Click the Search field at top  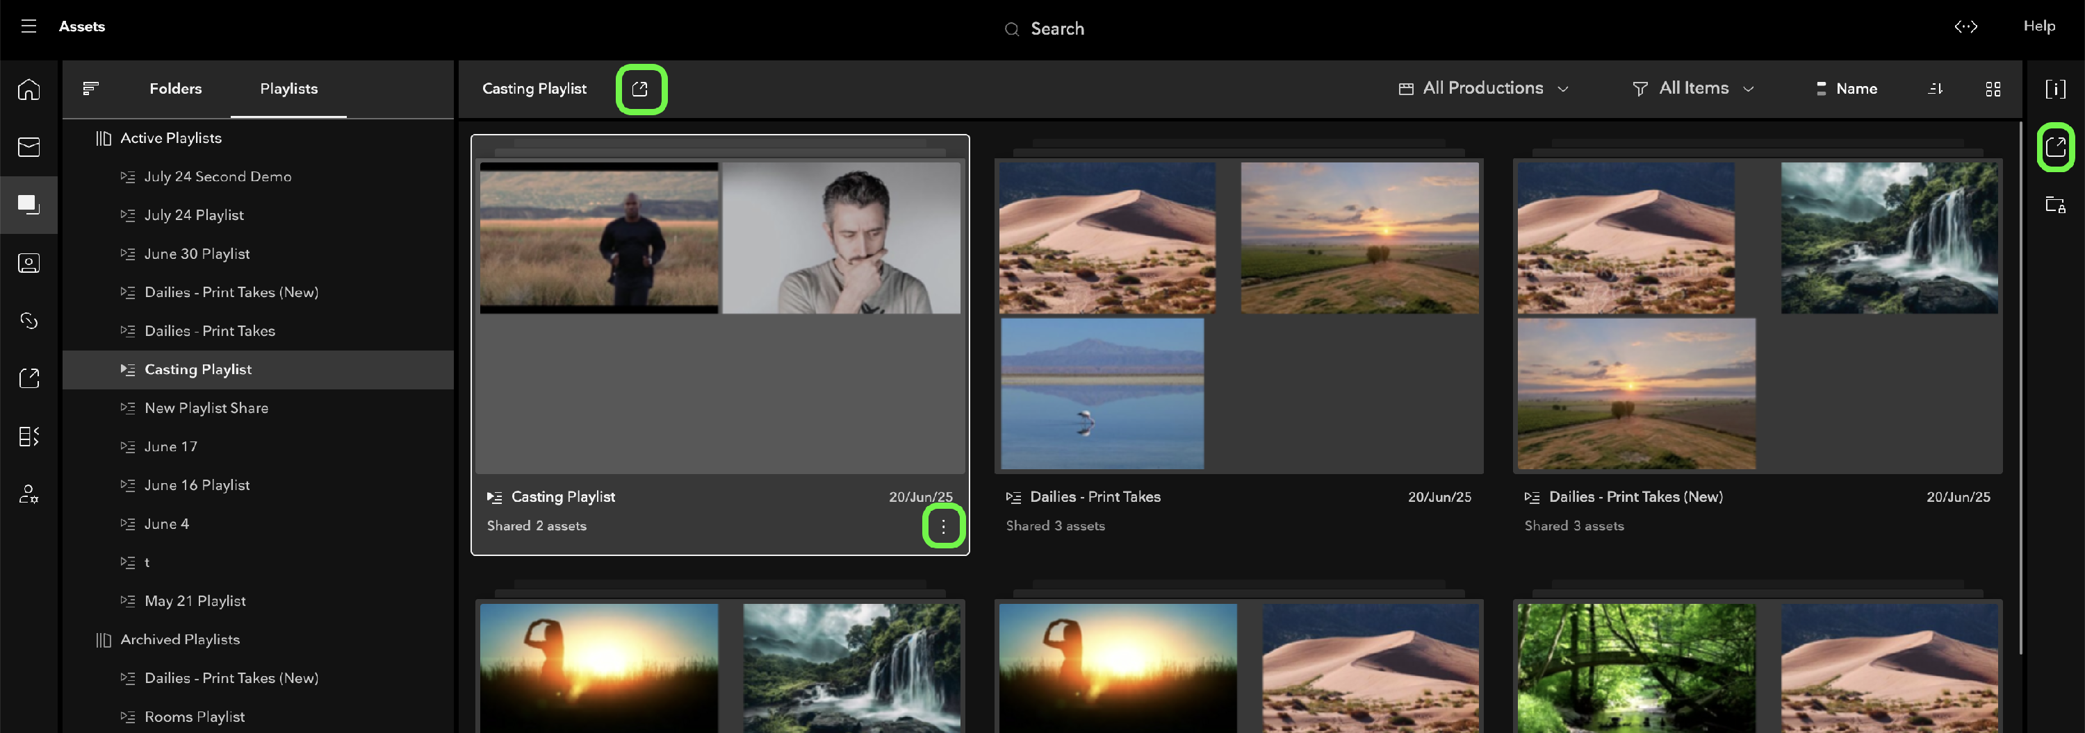click(x=1056, y=29)
